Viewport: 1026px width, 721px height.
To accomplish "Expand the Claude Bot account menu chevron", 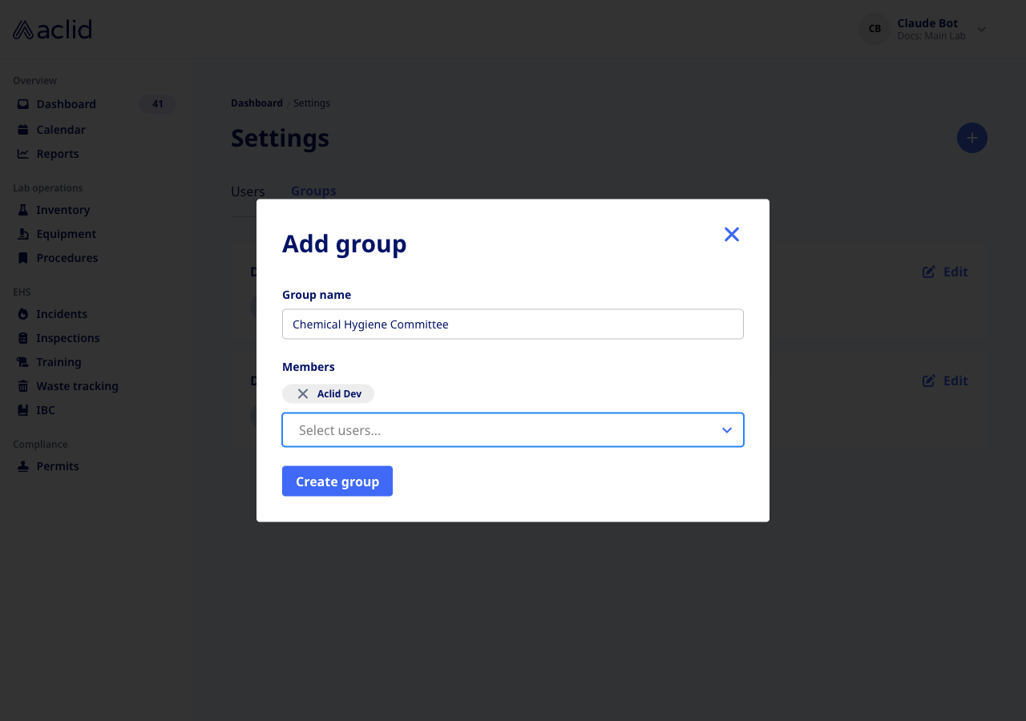I will [x=982, y=30].
